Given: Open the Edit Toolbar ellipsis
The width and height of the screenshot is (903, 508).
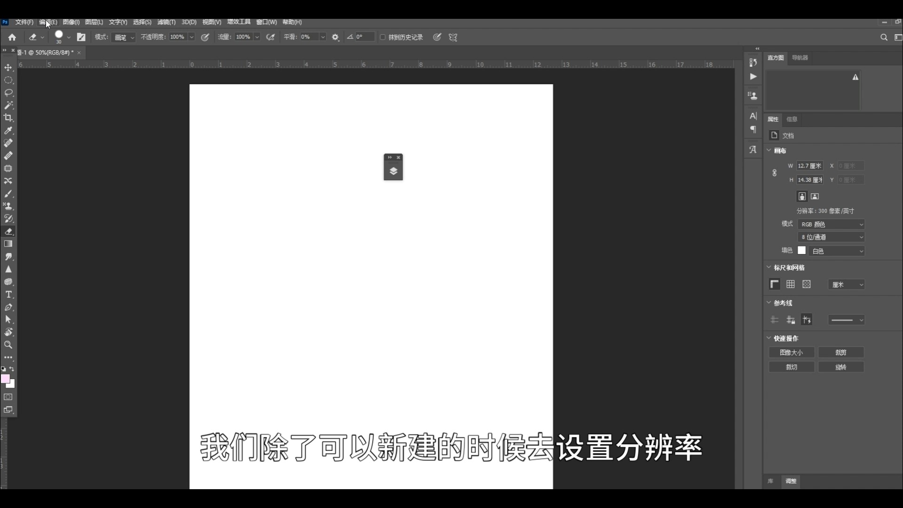Looking at the screenshot, I should point(8,357).
